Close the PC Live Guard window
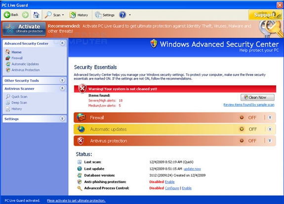 point(280,5)
